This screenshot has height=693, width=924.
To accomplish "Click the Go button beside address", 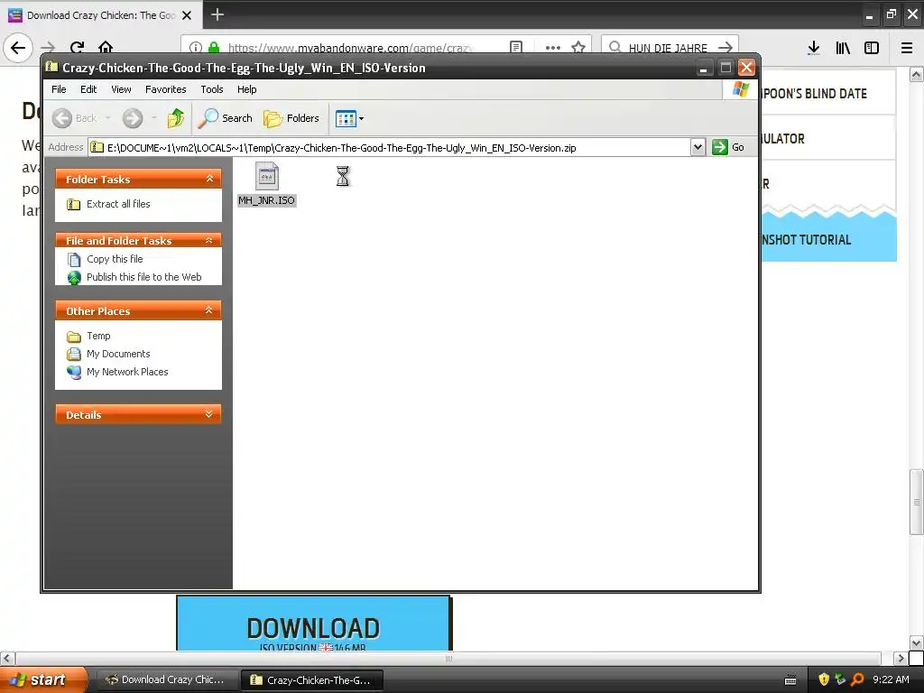I will [x=728, y=147].
